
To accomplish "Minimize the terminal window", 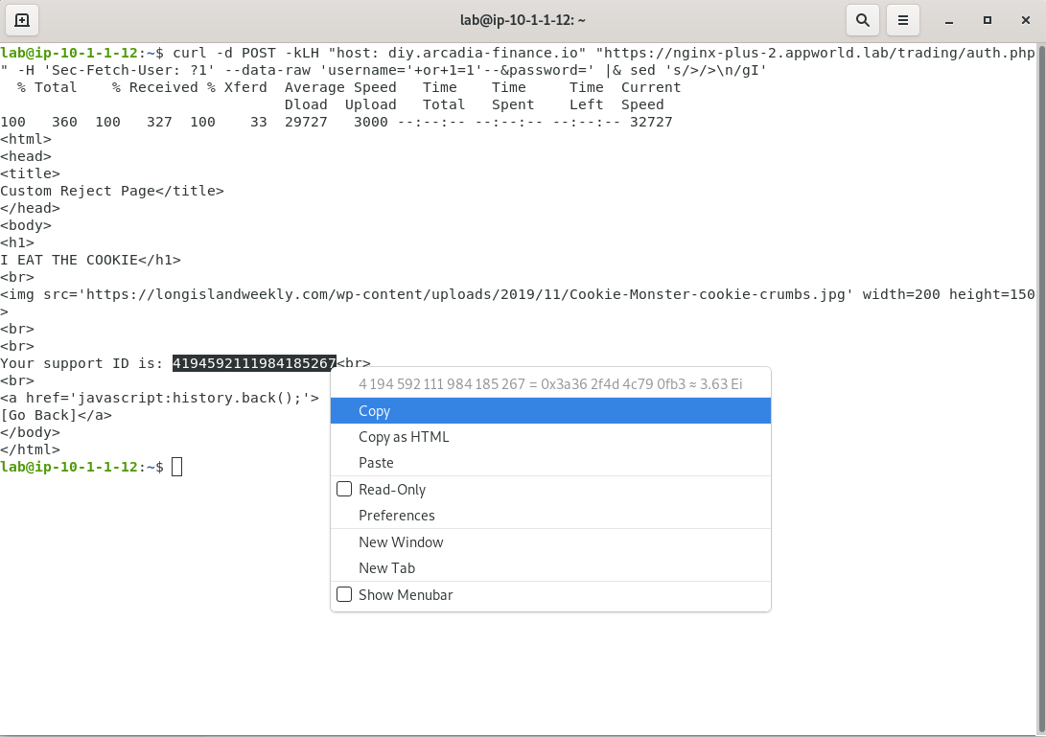I will pyautogui.click(x=948, y=21).
